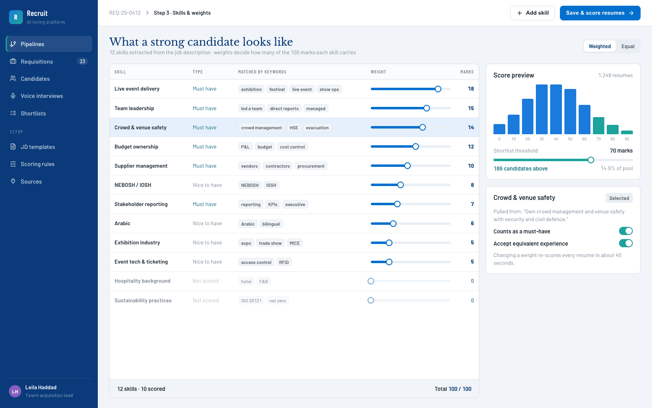652x408 pixels.
Task: Click the crowd management keyword tag
Action: [x=261, y=128]
